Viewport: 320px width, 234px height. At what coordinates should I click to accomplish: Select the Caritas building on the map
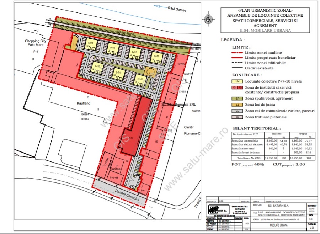pos(114,166)
